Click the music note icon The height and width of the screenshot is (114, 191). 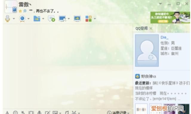click(x=67, y=113)
